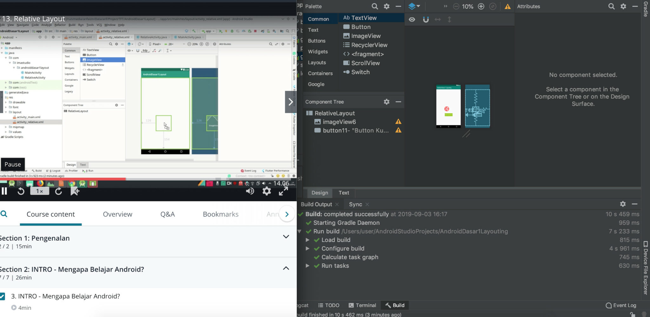This screenshot has width=650, height=317.
Task: Expand the Run tasks node
Action: (x=307, y=266)
